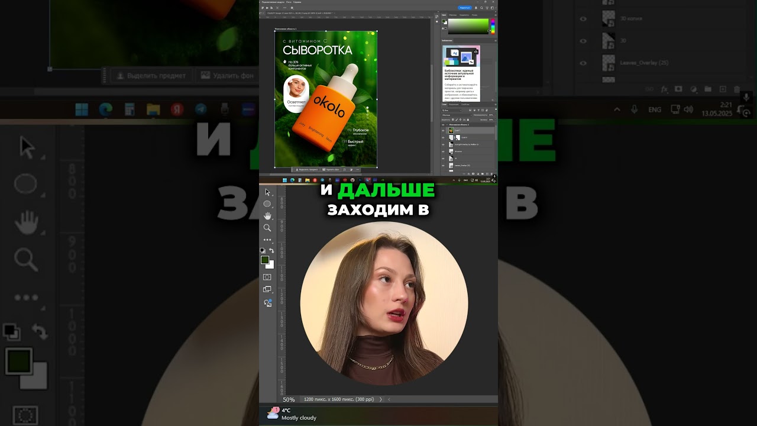The image size is (757, 426).
Task: Click inside green color picker field
Action: pyautogui.click(x=468, y=27)
